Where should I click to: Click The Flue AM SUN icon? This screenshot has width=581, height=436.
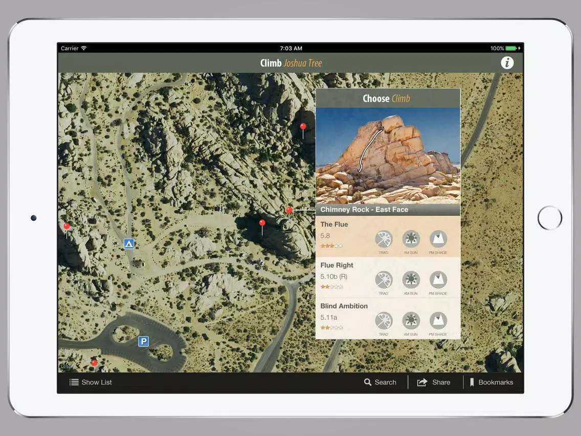click(x=411, y=239)
